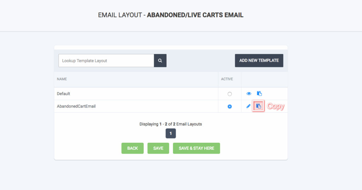Click the Name column header
The height and width of the screenshot is (190, 362).
[62, 79]
